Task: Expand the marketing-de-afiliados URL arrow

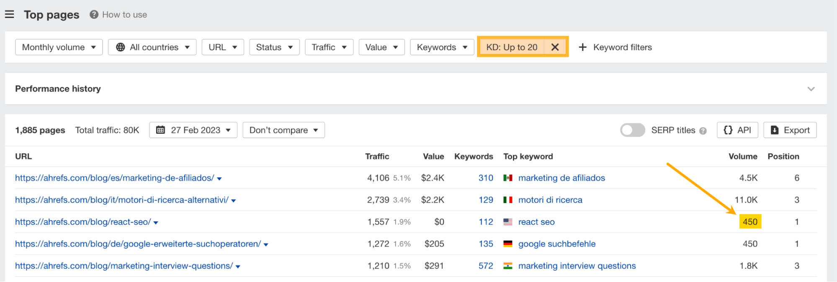Action: [x=219, y=179]
